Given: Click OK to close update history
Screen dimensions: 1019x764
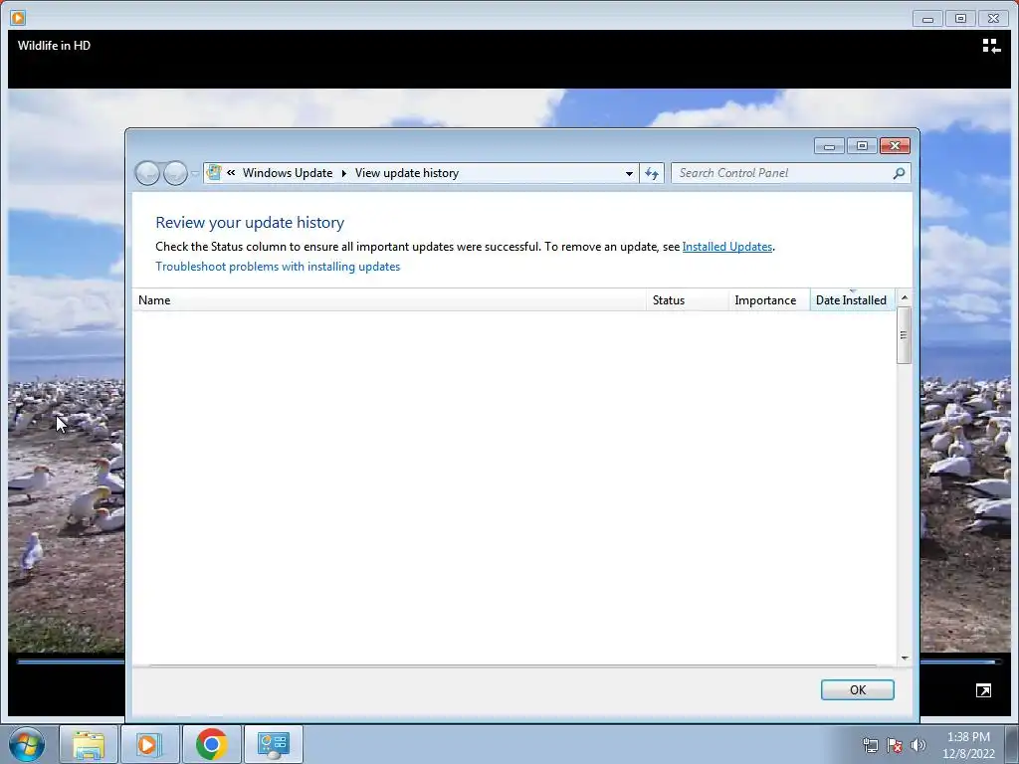Looking at the screenshot, I should (x=857, y=690).
